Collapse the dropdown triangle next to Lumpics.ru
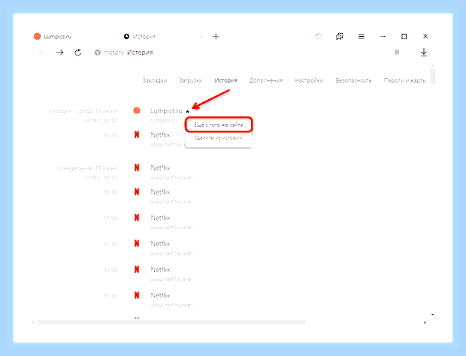466x356 pixels. point(188,112)
